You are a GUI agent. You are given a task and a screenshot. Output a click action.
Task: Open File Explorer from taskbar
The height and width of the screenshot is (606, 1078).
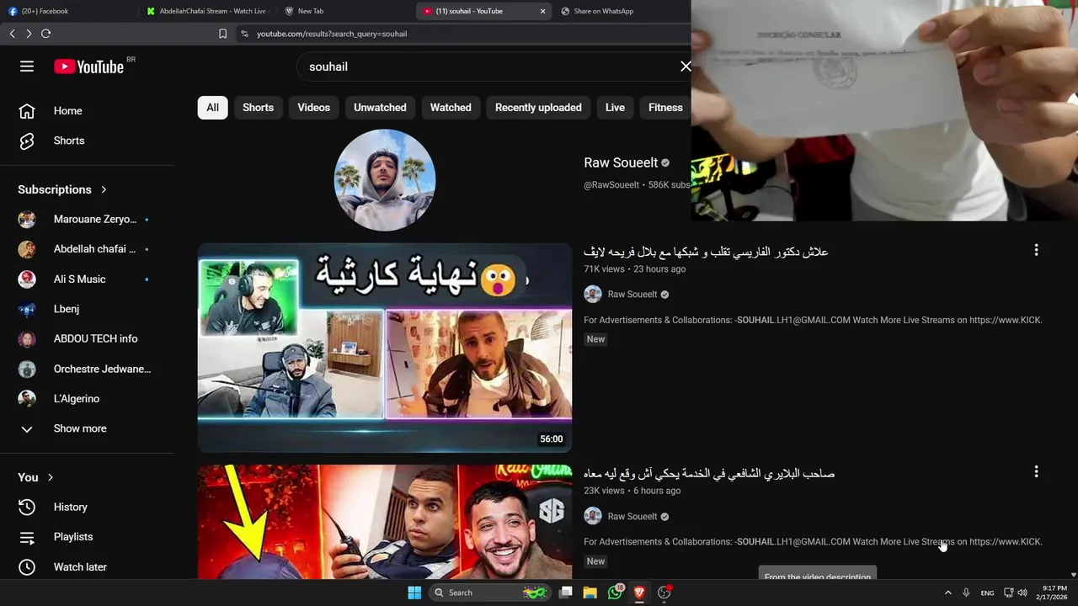click(590, 593)
